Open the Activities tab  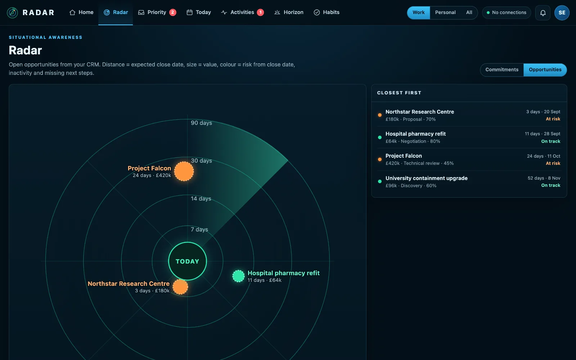(x=242, y=12)
